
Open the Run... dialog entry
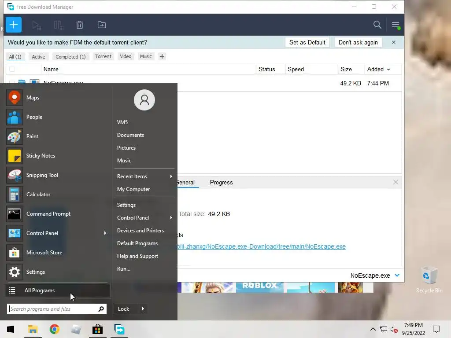pos(124,269)
